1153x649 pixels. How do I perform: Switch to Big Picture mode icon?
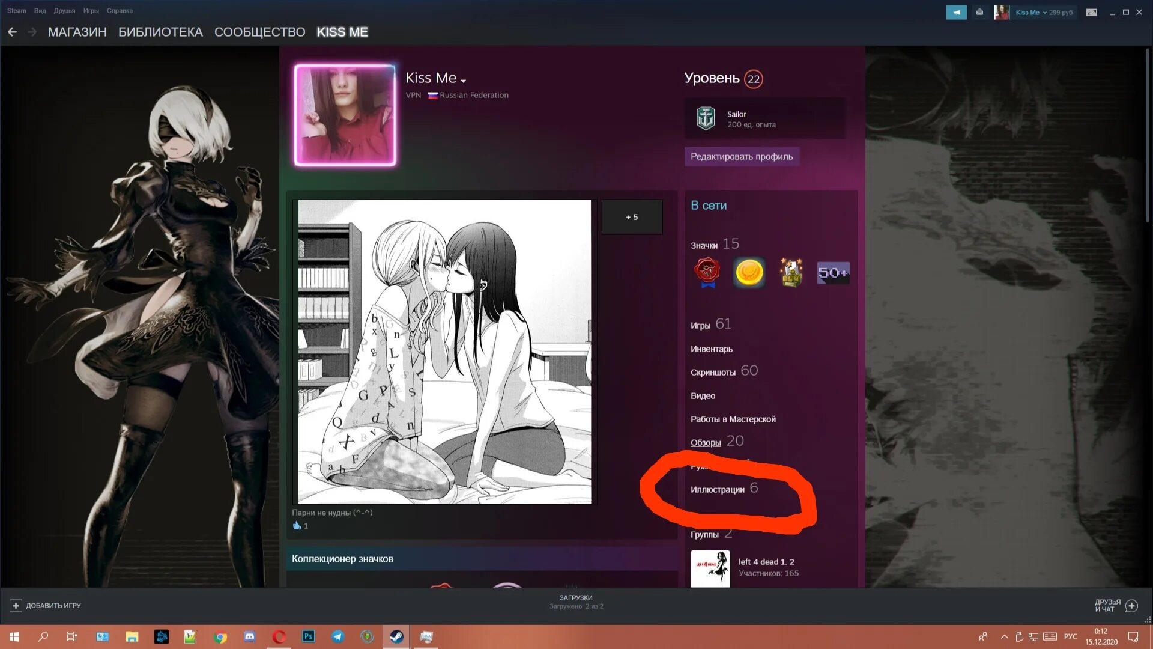pos(1092,12)
